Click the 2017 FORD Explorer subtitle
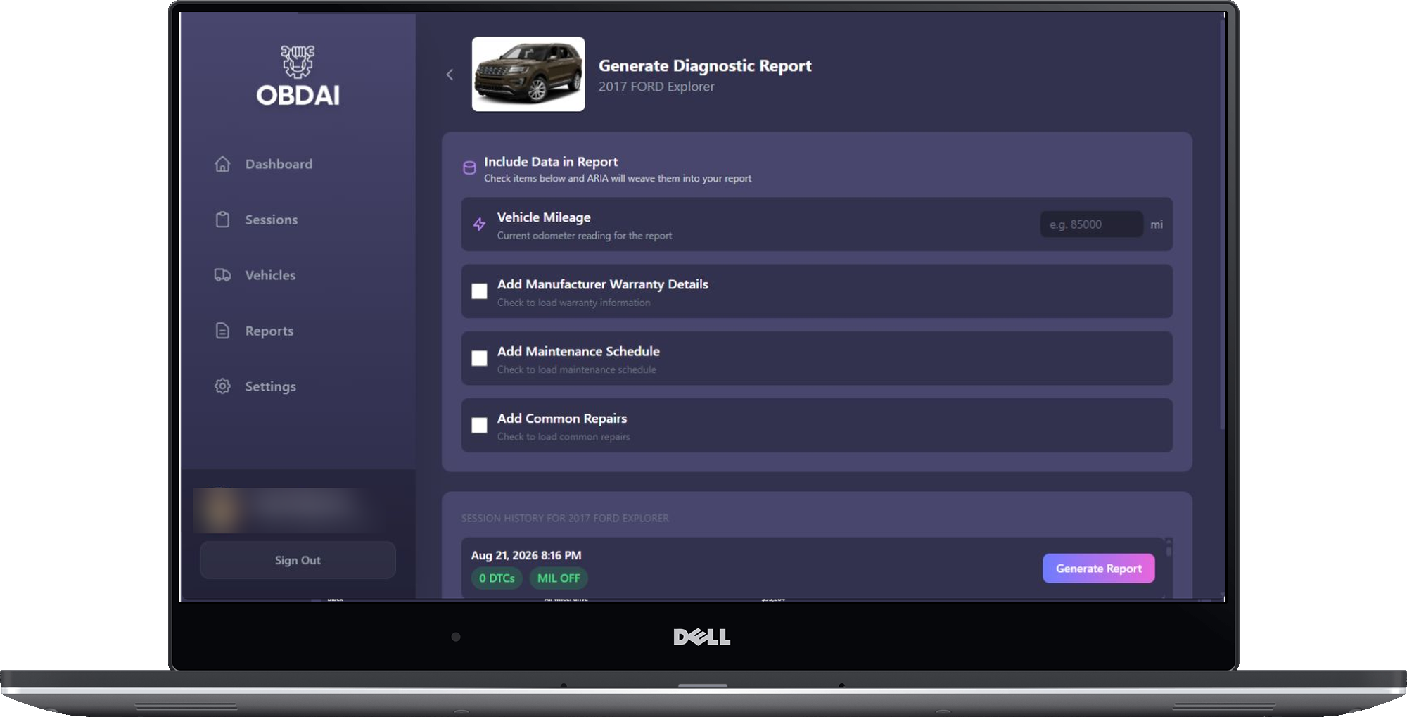The image size is (1407, 717). (x=656, y=87)
